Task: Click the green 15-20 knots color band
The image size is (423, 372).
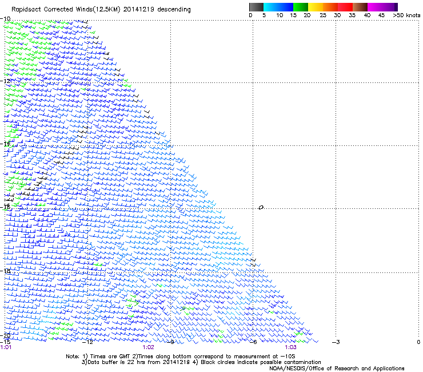Action: [301, 7]
